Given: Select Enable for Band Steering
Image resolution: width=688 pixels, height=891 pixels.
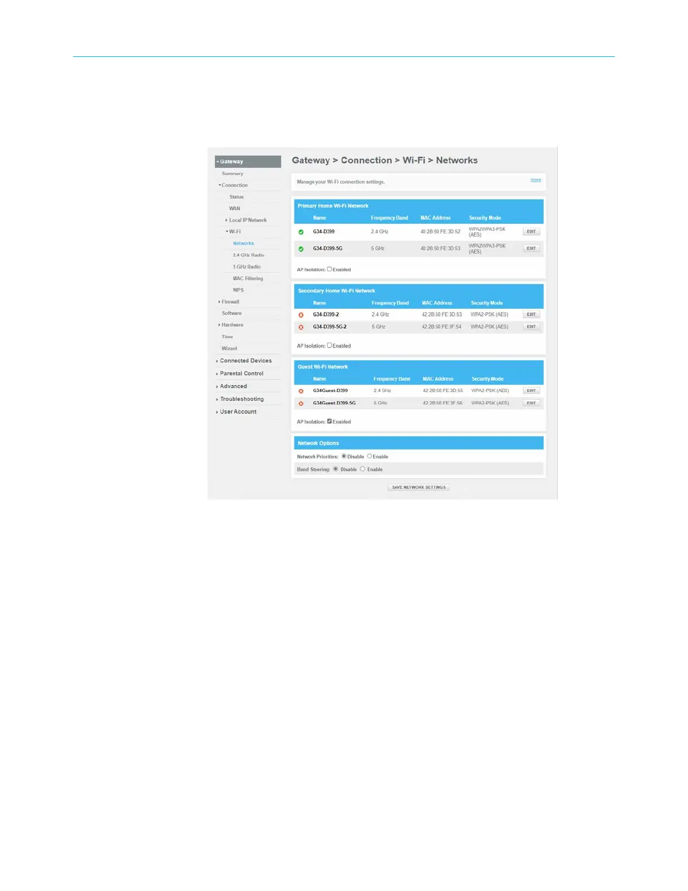Looking at the screenshot, I should [x=363, y=469].
